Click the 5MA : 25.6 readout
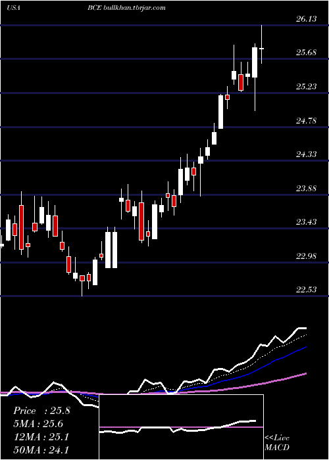This screenshot has height=460, width=329. click(38, 424)
